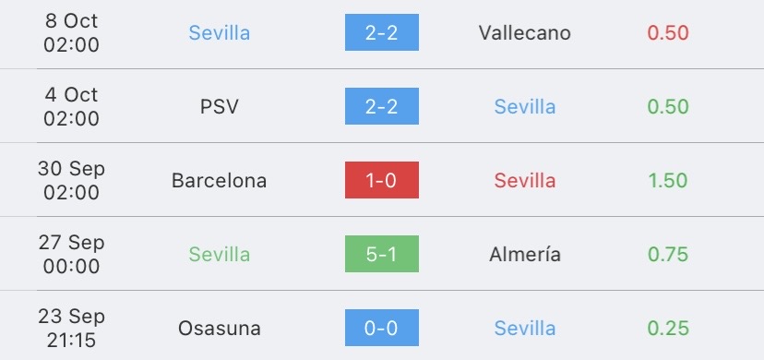The width and height of the screenshot is (764, 360).
Task: Click the green Sevilla team name
Action: coord(220,254)
